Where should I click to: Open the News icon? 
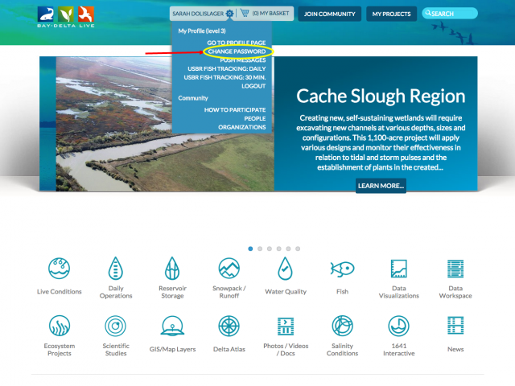pos(455,325)
